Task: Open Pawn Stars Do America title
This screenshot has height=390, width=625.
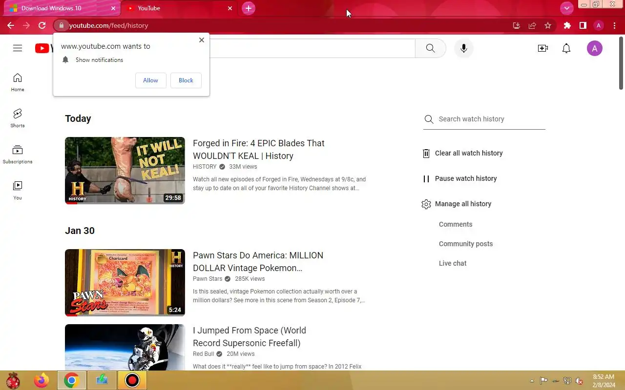Action: click(258, 262)
